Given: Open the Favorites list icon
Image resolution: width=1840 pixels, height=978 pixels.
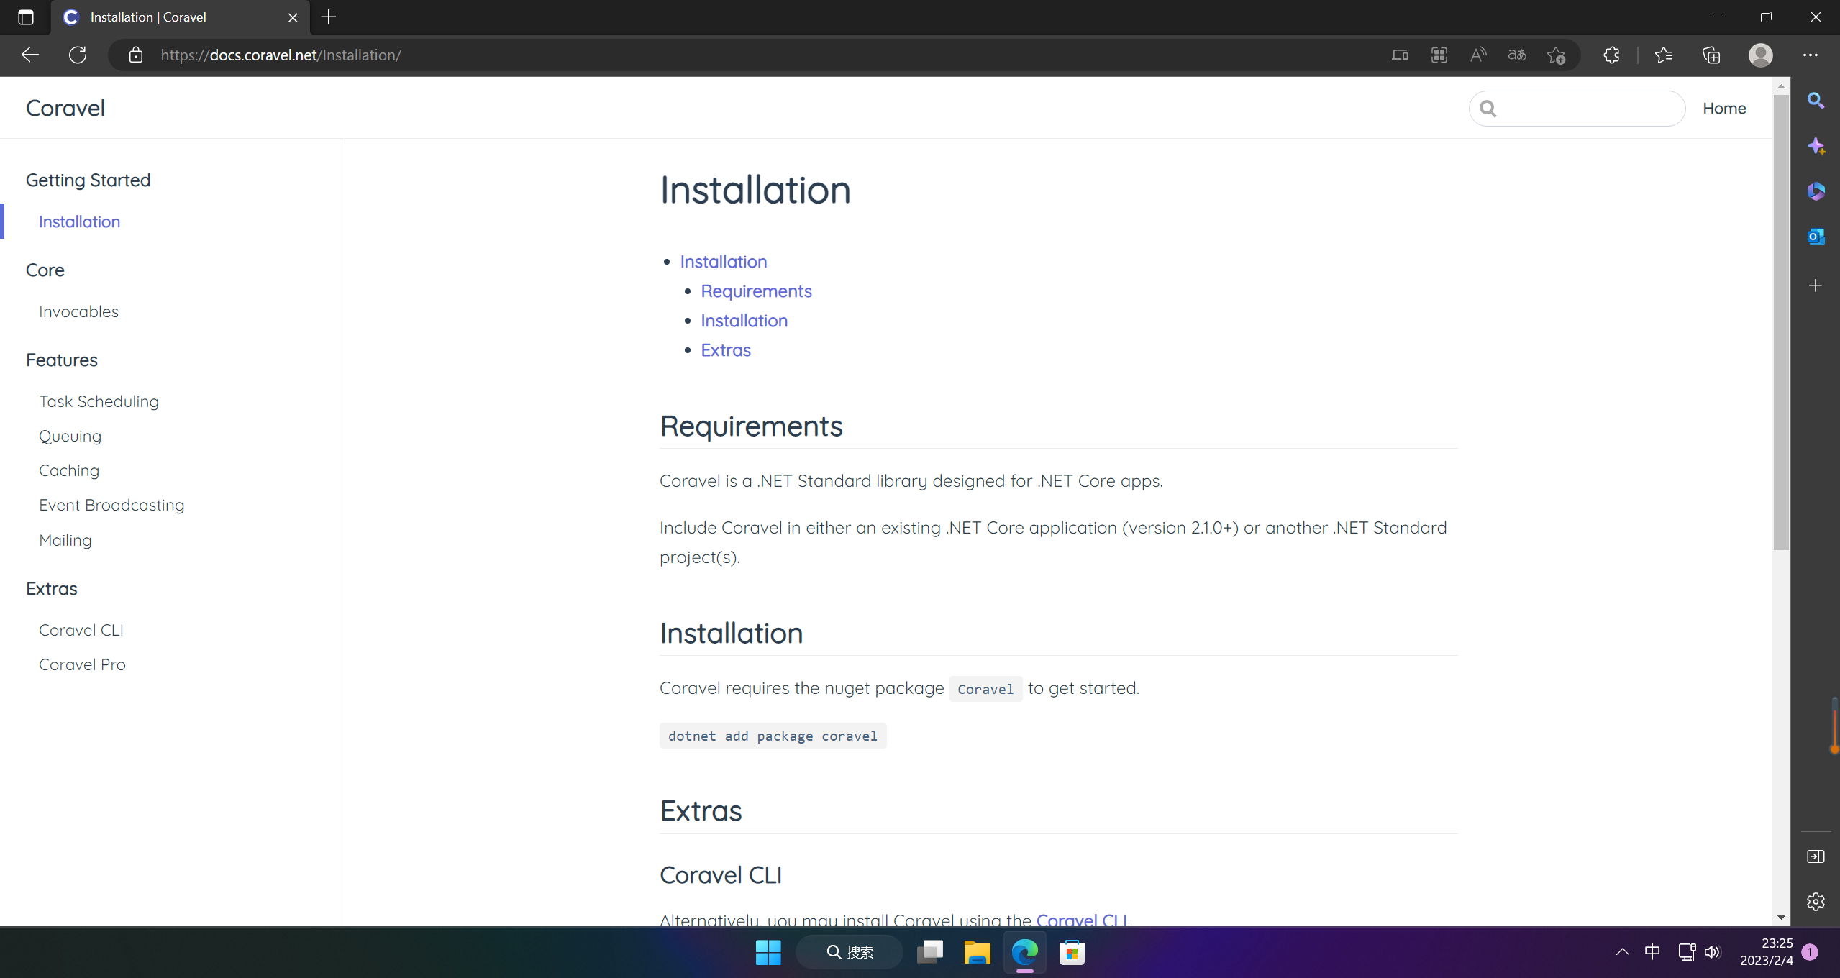Looking at the screenshot, I should click(x=1664, y=55).
